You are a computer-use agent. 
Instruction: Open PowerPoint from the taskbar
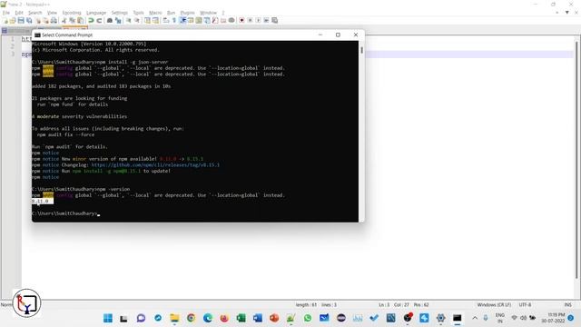(x=274, y=318)
